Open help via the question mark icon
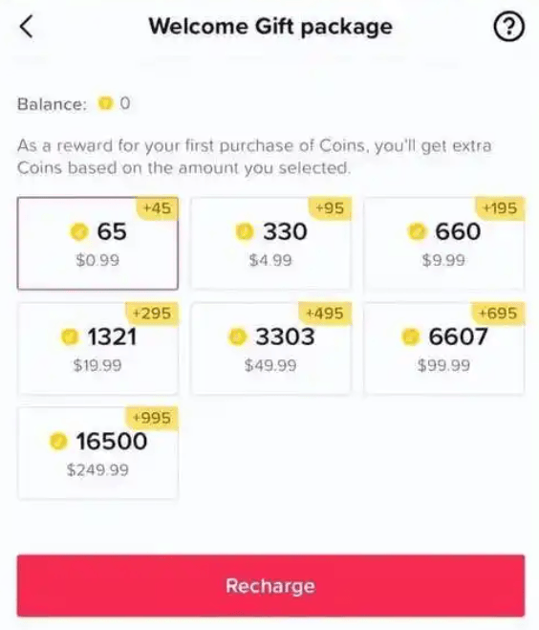 (508, 27)
